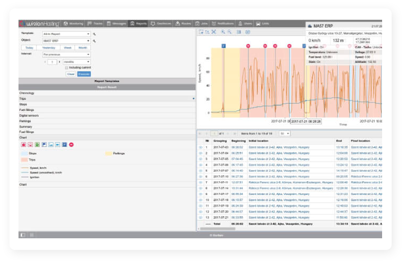This screenshot has height=261, width=408.
Task: Click the picture marker toggle icon in Chart section
Action: [51, 145]
